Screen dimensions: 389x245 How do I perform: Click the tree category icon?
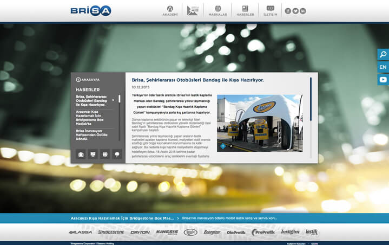click(x=117, y=154)
